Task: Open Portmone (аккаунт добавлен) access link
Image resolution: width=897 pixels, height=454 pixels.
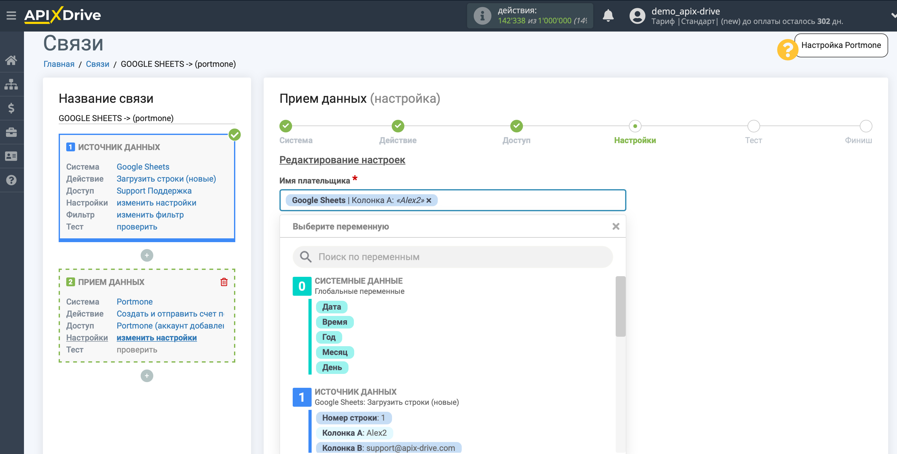Action: 170,326
